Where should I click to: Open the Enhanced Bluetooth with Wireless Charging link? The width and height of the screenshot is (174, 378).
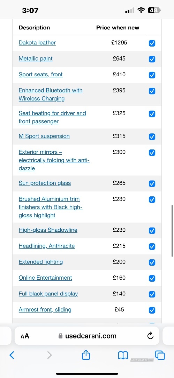click(x=51, y=94)
